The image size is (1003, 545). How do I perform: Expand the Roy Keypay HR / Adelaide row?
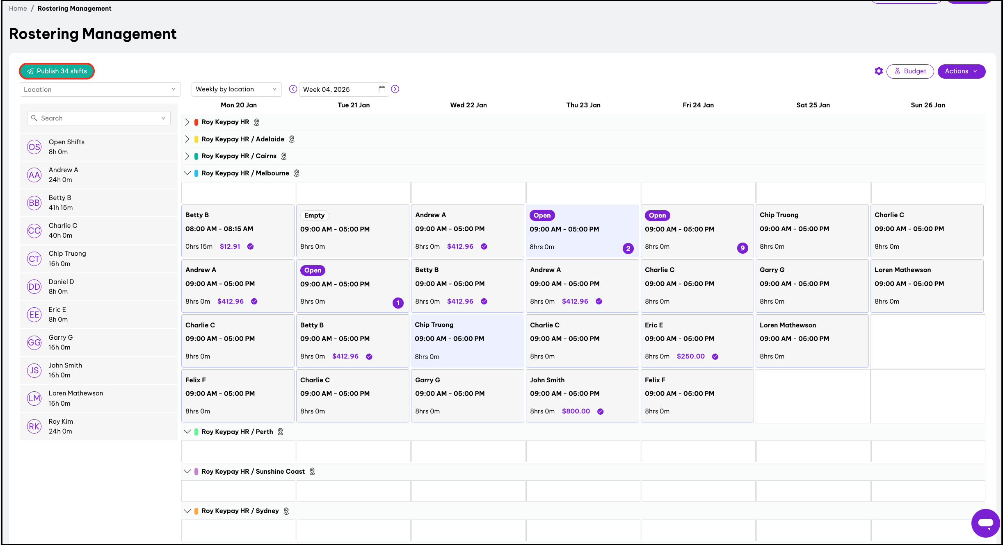pyautogui.click(x=187, y=139)
